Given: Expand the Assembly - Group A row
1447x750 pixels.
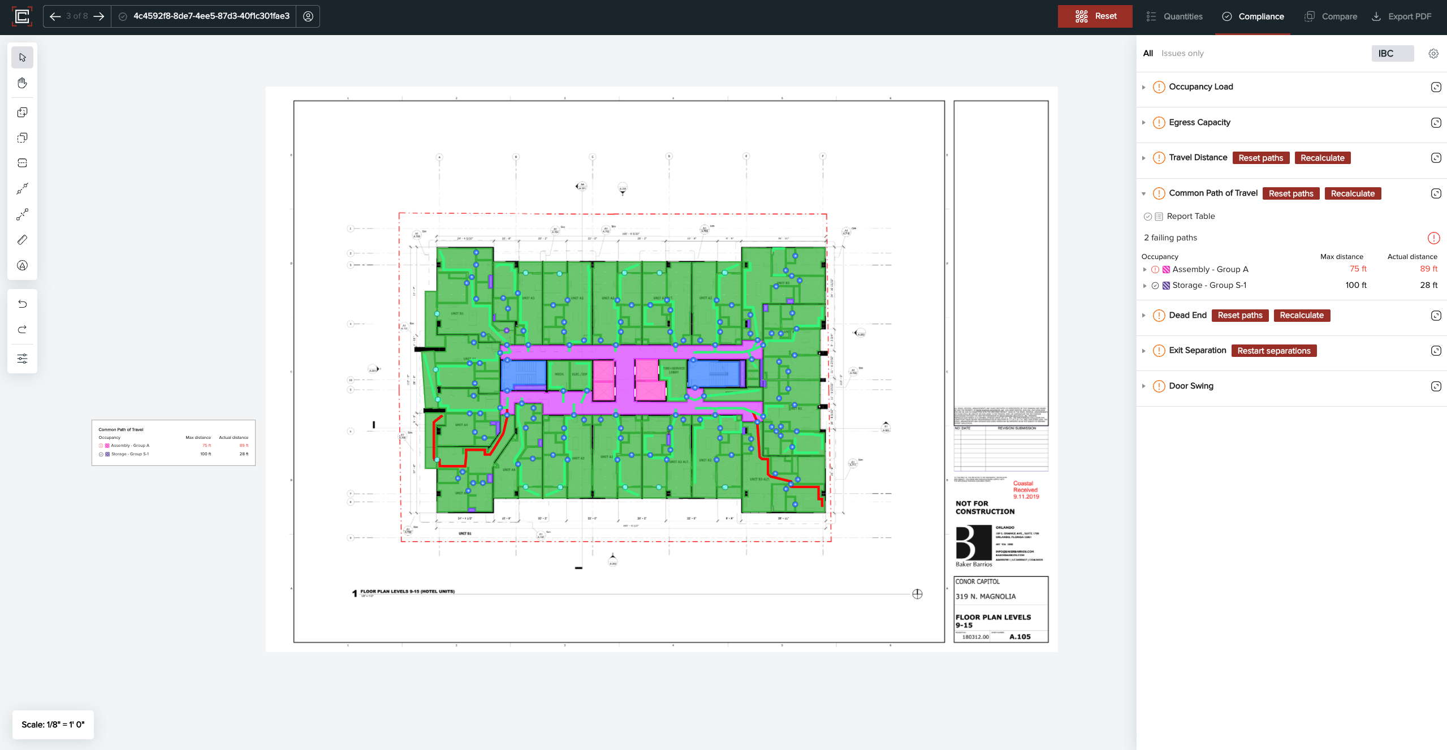Looking at the screenshot, I should (1144, 270).
